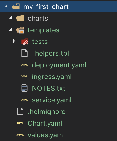Select the Chart.yaml file name
Image resolution: width=117 pixels, height=141 pixels.
[x=45, y=124]
